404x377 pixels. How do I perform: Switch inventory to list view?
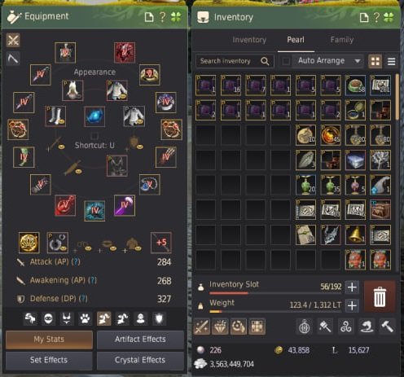(391, 61)
